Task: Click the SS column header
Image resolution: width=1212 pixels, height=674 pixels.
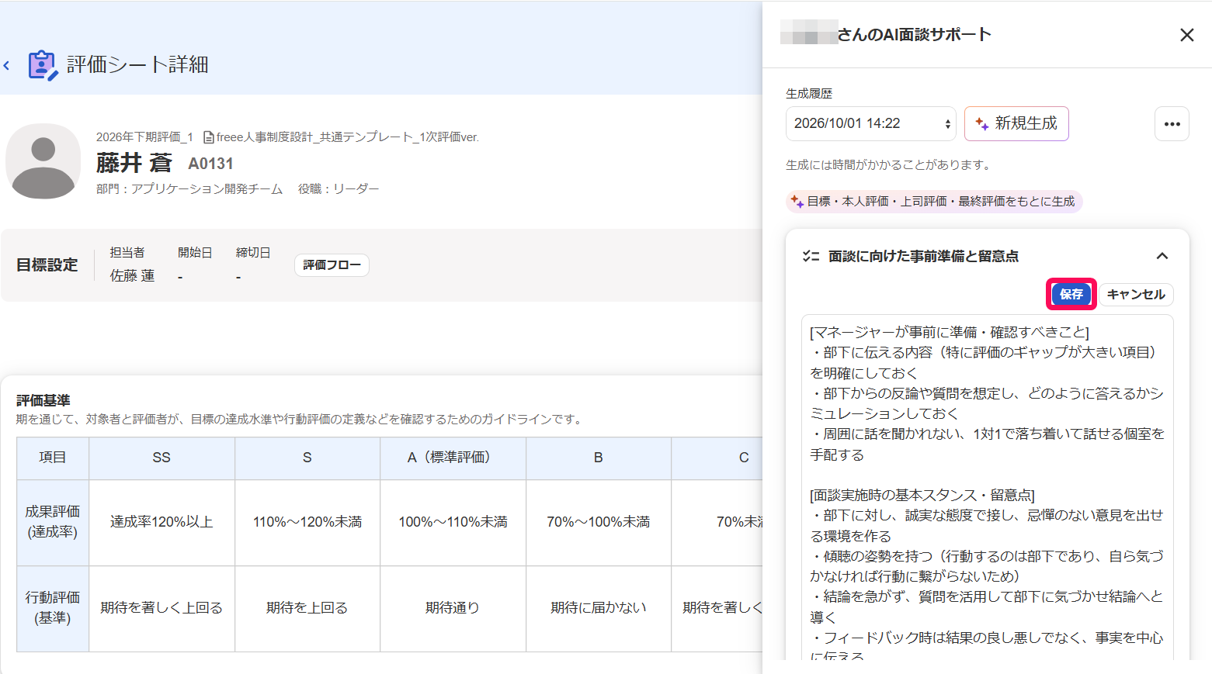Action: pos(161,458)
